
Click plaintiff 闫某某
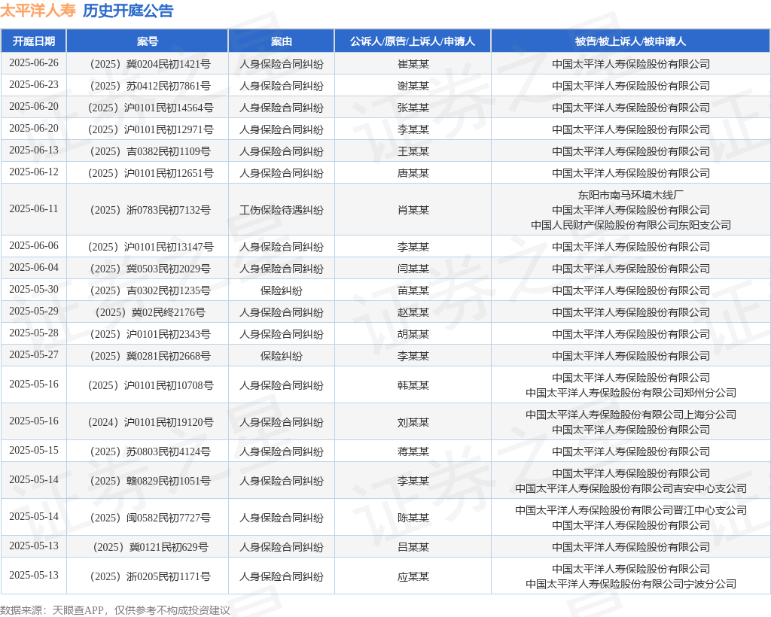[x=413, y=269]
